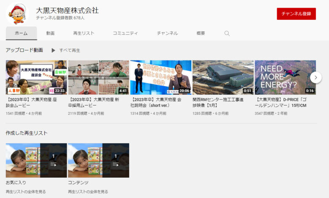Click the 1541 回視聴・4 か月前 text

(24, 114)
